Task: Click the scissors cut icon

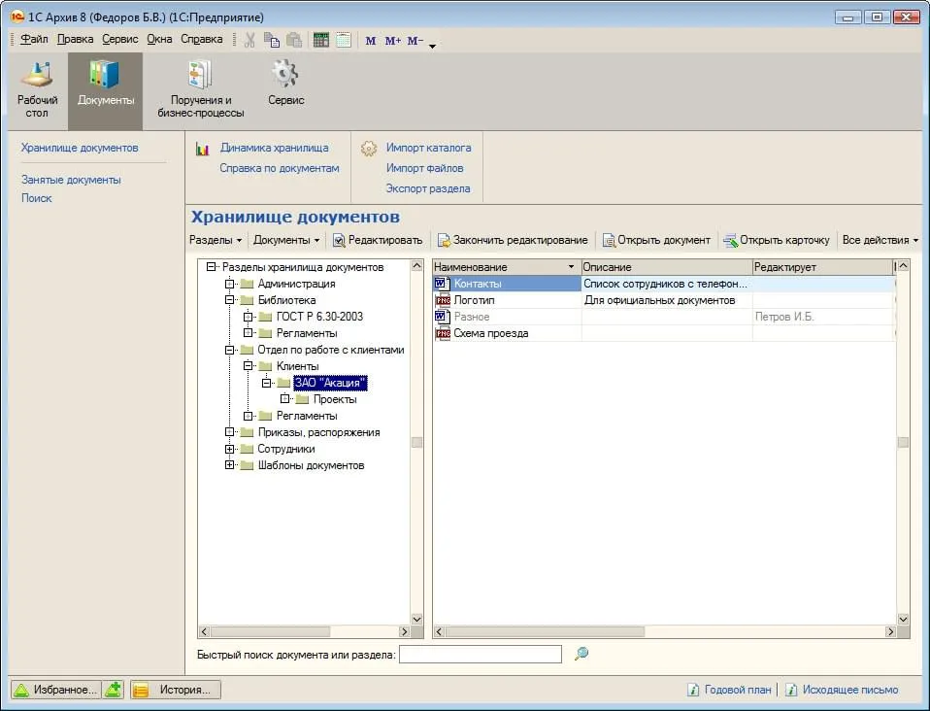Action: (x=249, y=40)
